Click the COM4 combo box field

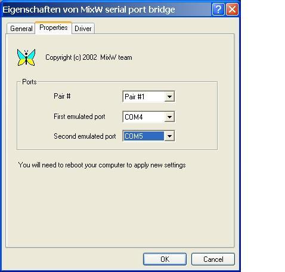[148, 117]
